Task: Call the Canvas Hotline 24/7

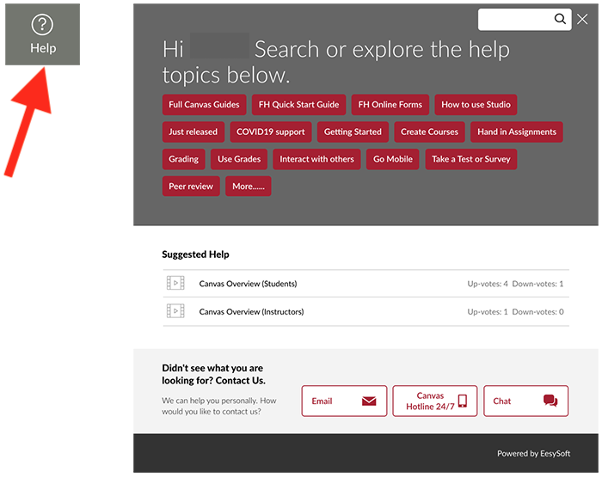Action: click(x=435, y=401)
